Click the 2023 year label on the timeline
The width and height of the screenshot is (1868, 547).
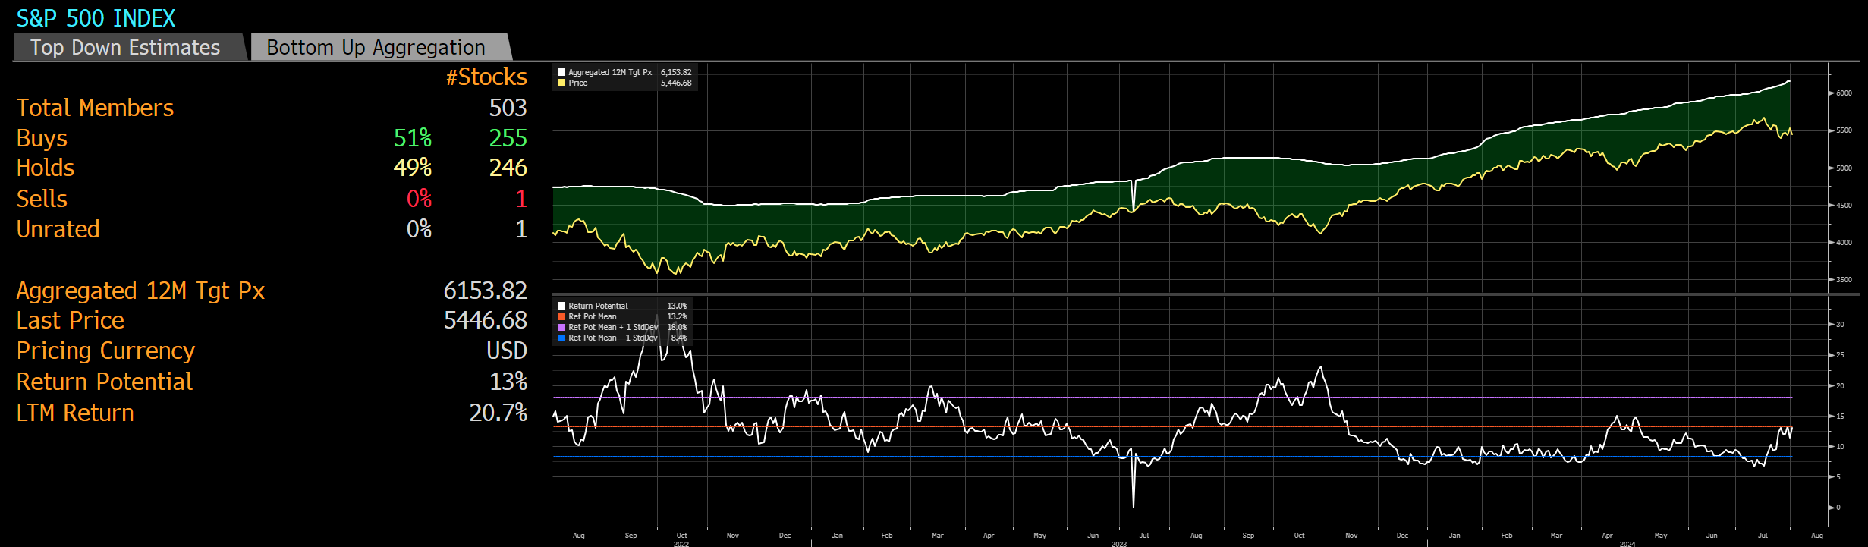1119,543
